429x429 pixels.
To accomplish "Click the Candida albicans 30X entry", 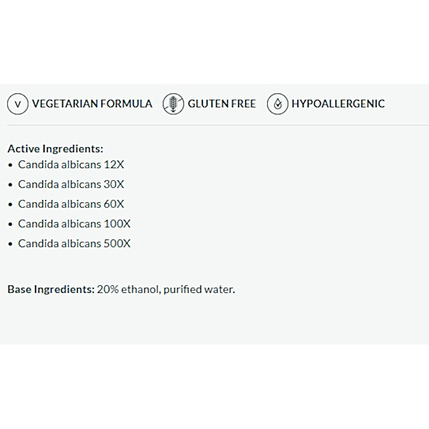I will pyautogui.click(x=71, y=184).
